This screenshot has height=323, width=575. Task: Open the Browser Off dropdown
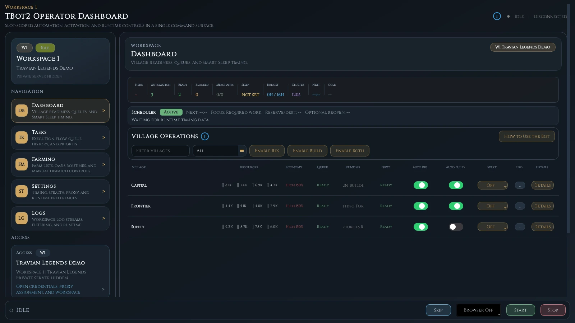[479, 310]
